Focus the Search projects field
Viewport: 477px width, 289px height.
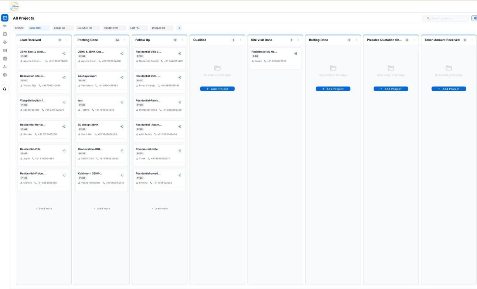[x=445, y=18]
